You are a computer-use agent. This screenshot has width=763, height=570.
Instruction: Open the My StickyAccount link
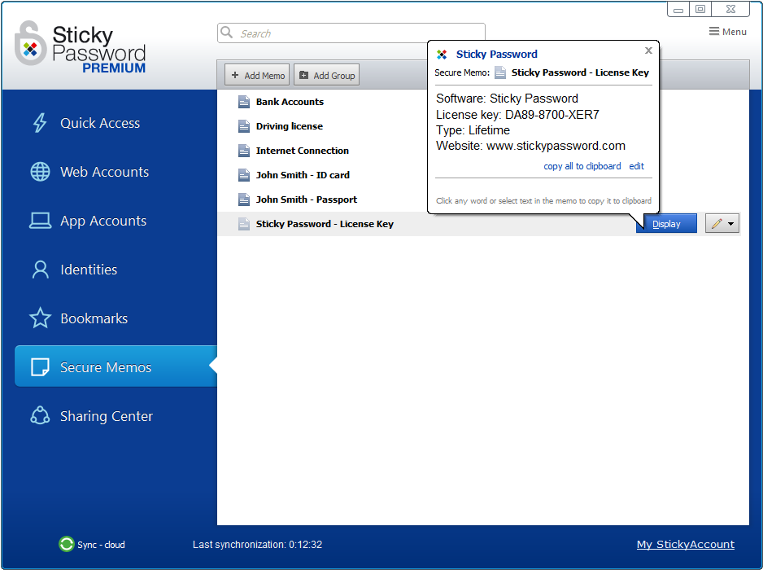point(685,544)
